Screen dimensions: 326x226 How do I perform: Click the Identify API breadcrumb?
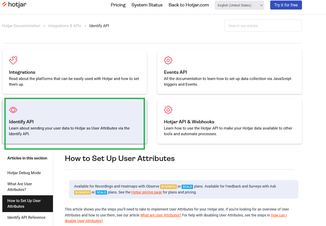point(99,26)
